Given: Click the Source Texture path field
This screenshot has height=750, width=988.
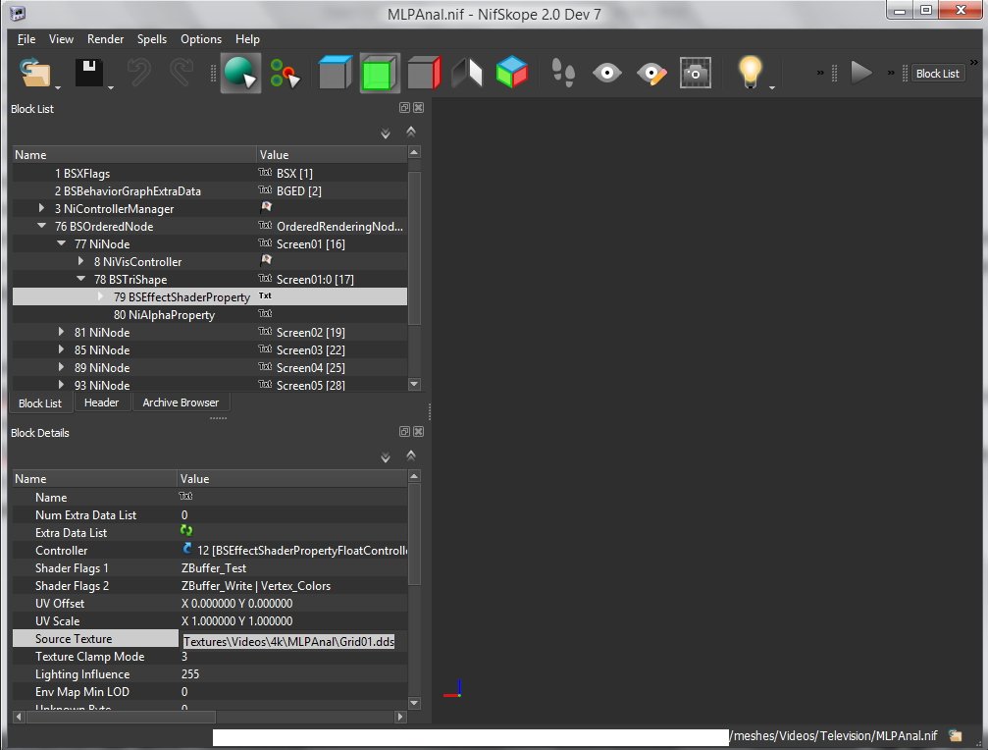Looking at the screenshot, I should 288,640.
